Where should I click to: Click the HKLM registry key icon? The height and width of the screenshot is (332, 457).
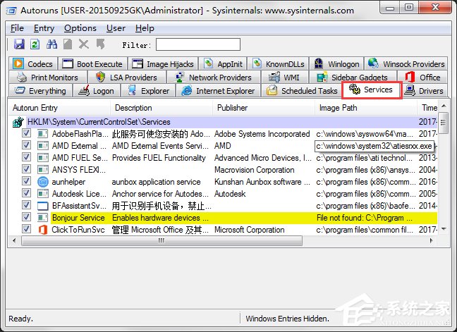point(18,122)
